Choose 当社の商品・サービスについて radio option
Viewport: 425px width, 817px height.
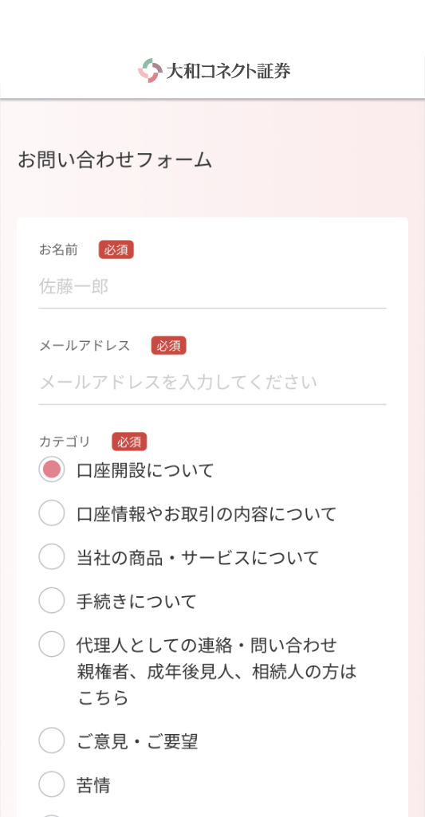[52, 556]
